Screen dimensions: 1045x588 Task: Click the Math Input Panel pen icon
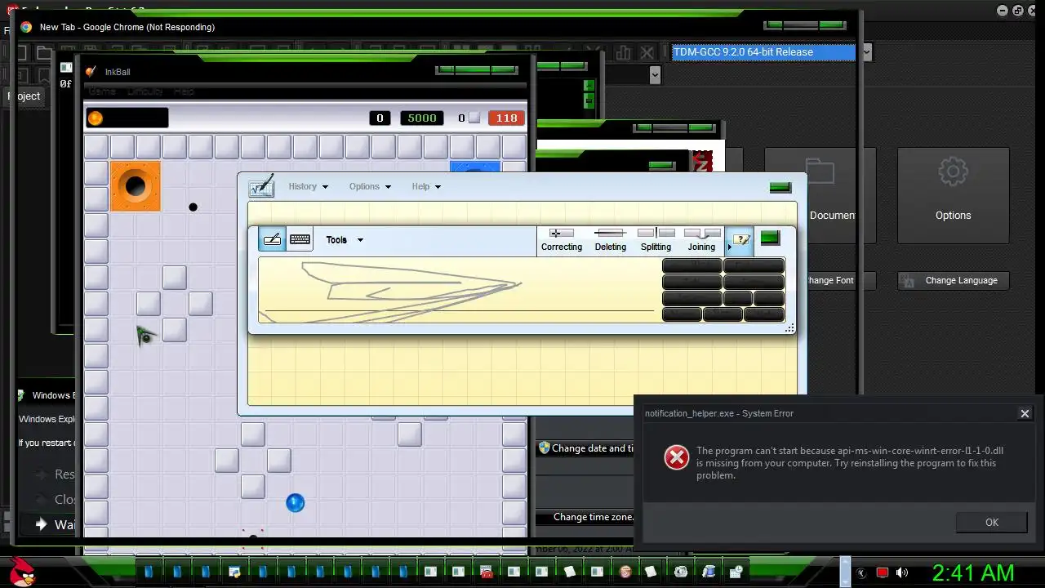click(261, 186)
